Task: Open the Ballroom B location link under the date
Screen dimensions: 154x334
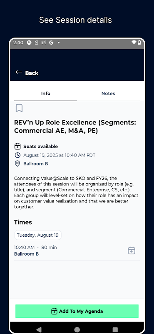Action: [36, 164]
